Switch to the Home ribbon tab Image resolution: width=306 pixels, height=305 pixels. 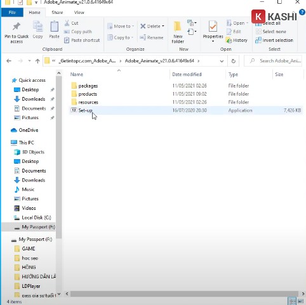pyautogui.click(x=34, y=13)
